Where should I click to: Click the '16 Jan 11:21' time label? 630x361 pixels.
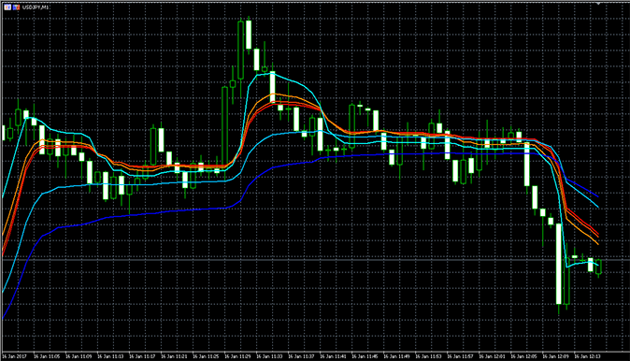click(174, 356)
